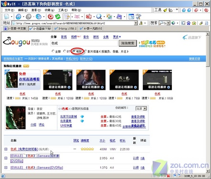
Task: Click the diamond icon beside 北京万达影城
Action: [82, 116]
